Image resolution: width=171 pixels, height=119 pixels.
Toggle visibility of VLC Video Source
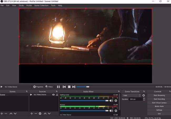(53, 95)
